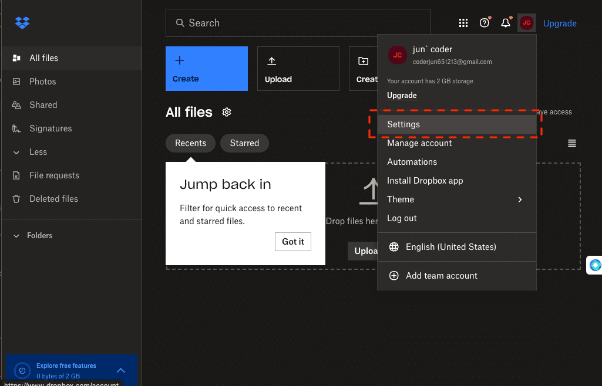Screen dimensions: 602x386
Task: Click the coderjun651213@gmail.com email
Action: click(x=452, y=62)
